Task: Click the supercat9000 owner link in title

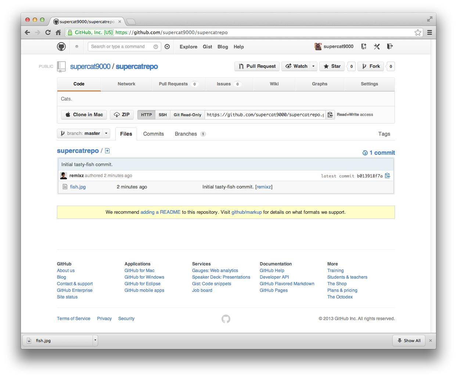Action: click(x=90, y=66)
